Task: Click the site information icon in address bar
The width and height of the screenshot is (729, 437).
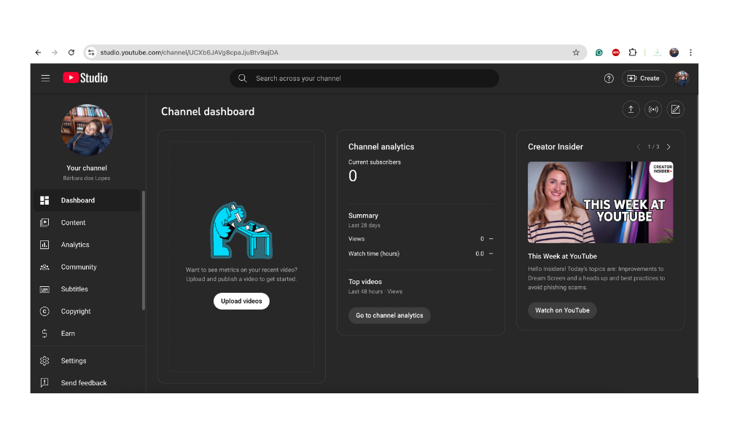Action: click(91, 52)
